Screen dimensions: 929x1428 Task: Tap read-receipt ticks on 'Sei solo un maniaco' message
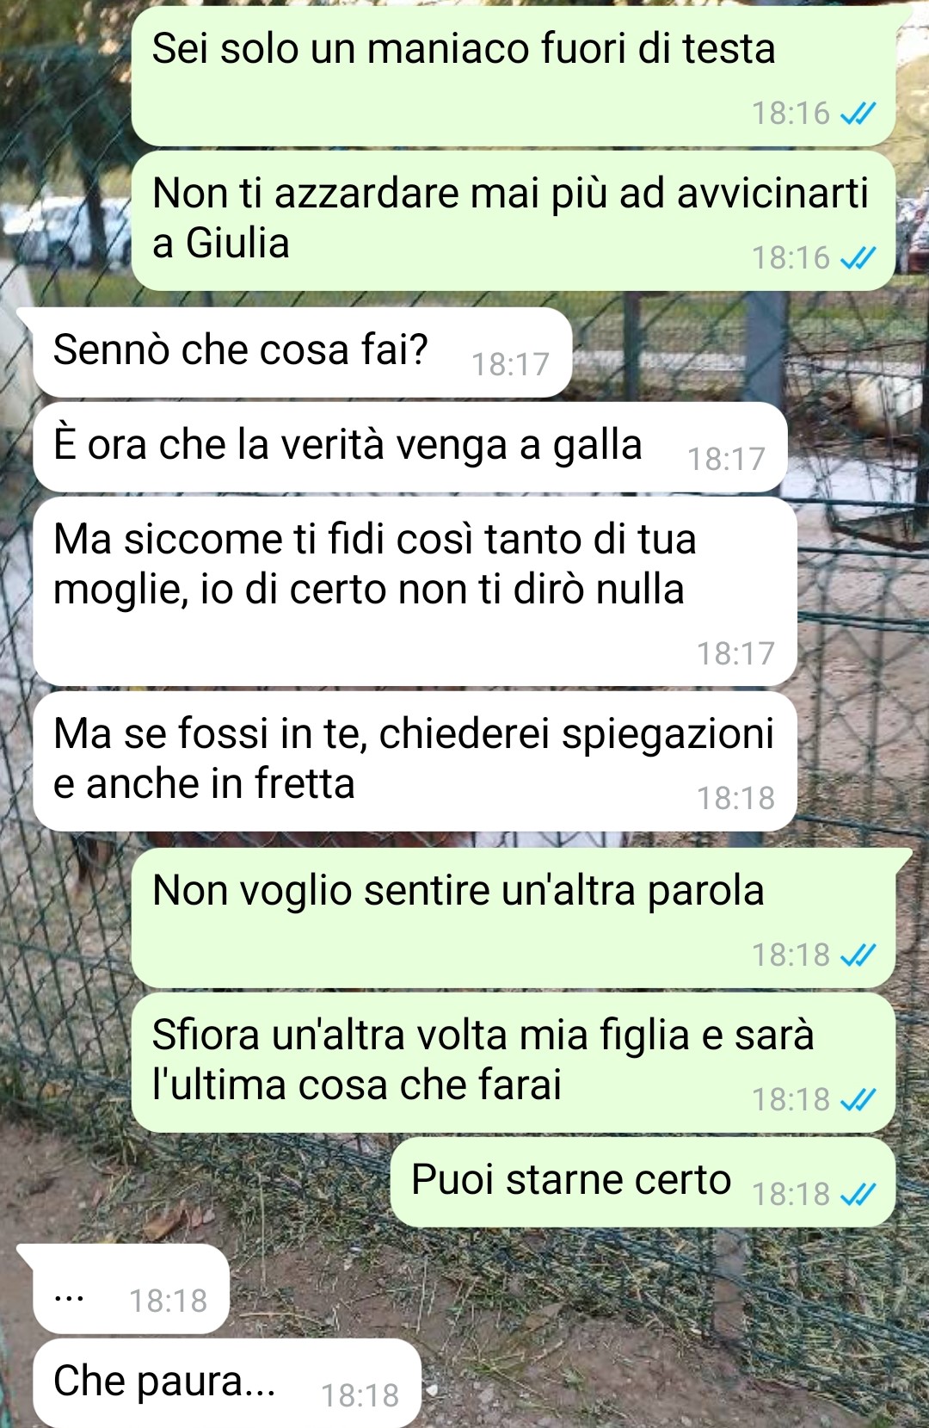click(858, 114)
